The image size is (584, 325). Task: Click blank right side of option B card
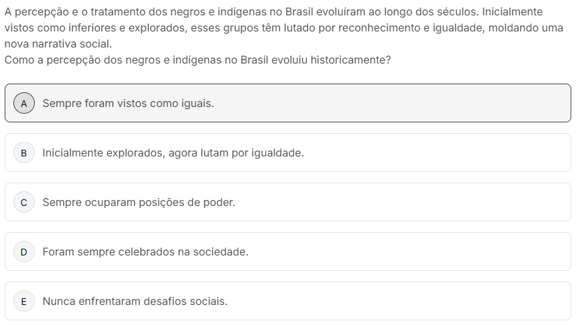tap(436, 152)
